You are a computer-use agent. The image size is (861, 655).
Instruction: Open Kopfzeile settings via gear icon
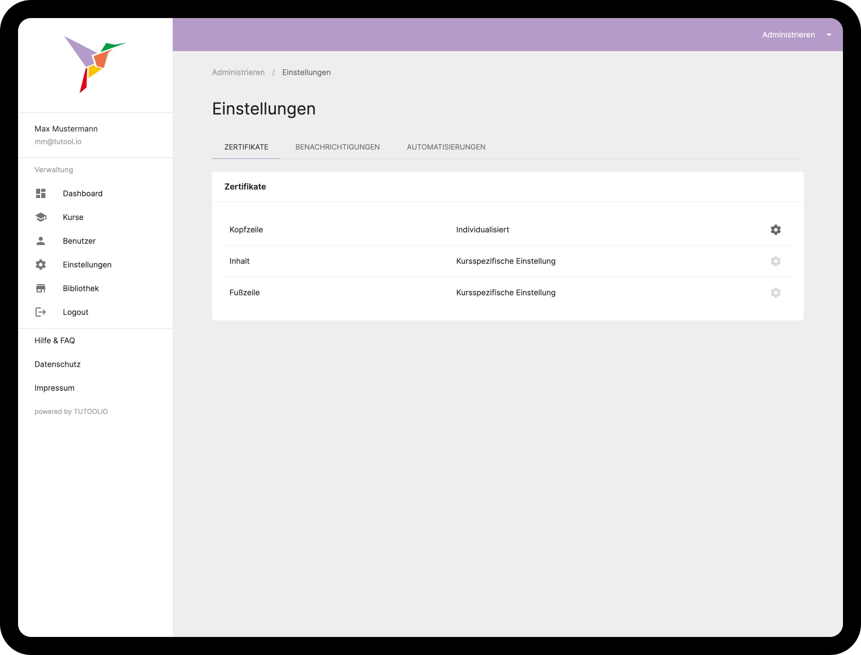point(775,230)
